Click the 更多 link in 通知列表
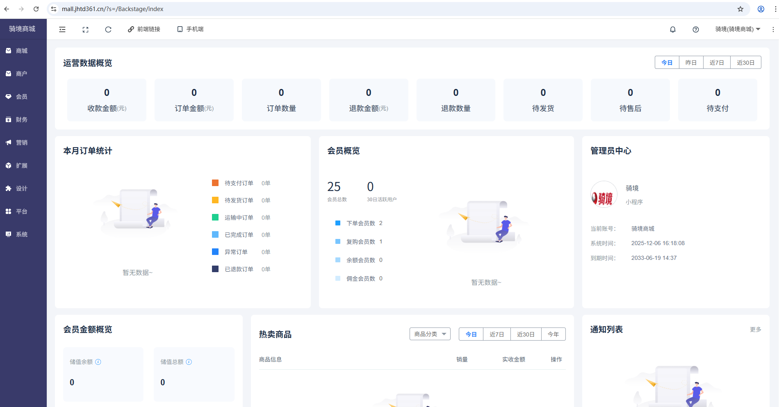This screenshot has height=407, width=779. pos(756,329)
